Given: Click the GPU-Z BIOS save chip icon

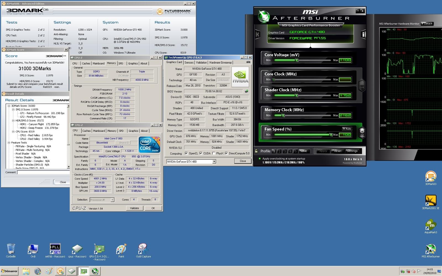Looking at the screenshot, I should (x=246, y=91).
